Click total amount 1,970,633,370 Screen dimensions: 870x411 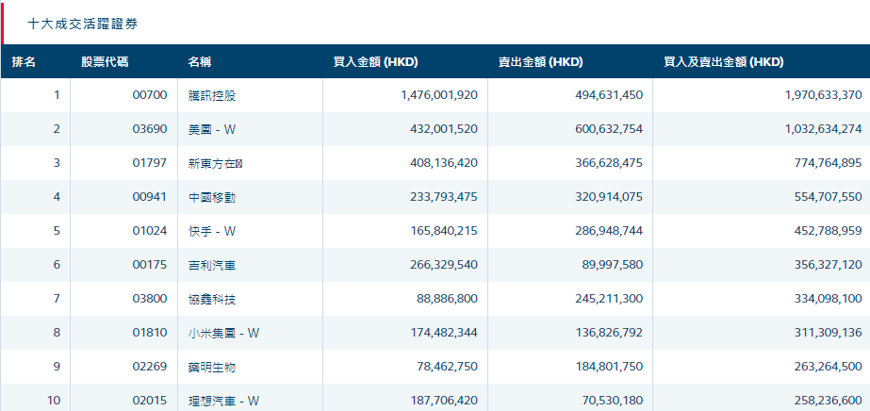(824, 95)
